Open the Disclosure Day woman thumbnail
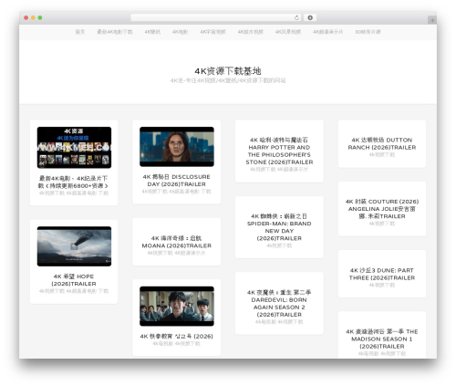The image size is (456, 386). coord(177,147)
